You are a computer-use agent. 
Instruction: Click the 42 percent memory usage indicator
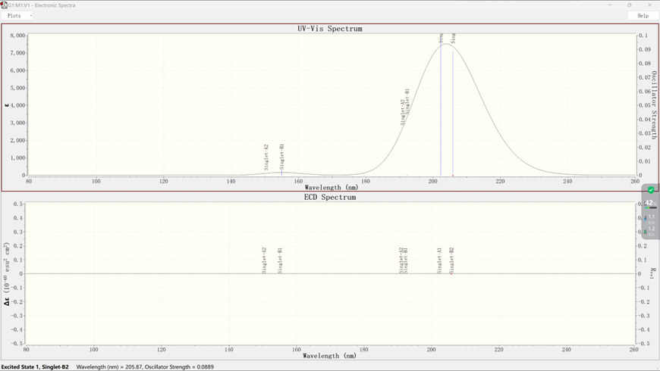tap(650, 204)
